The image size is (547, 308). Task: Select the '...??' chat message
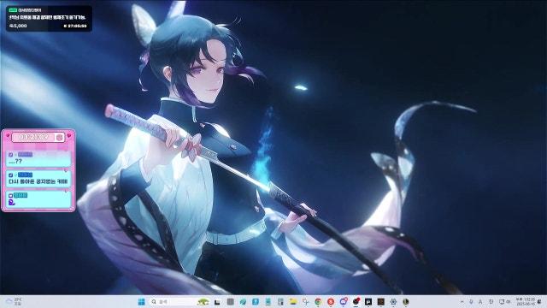click(38, 158)
